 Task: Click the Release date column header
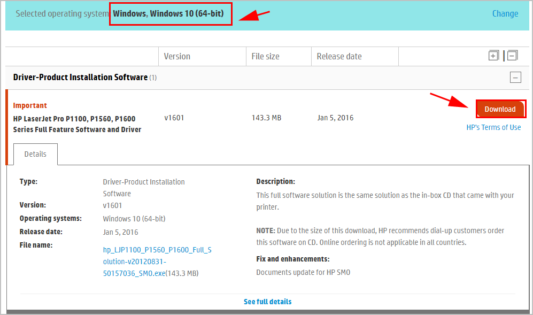click(339, 56)
